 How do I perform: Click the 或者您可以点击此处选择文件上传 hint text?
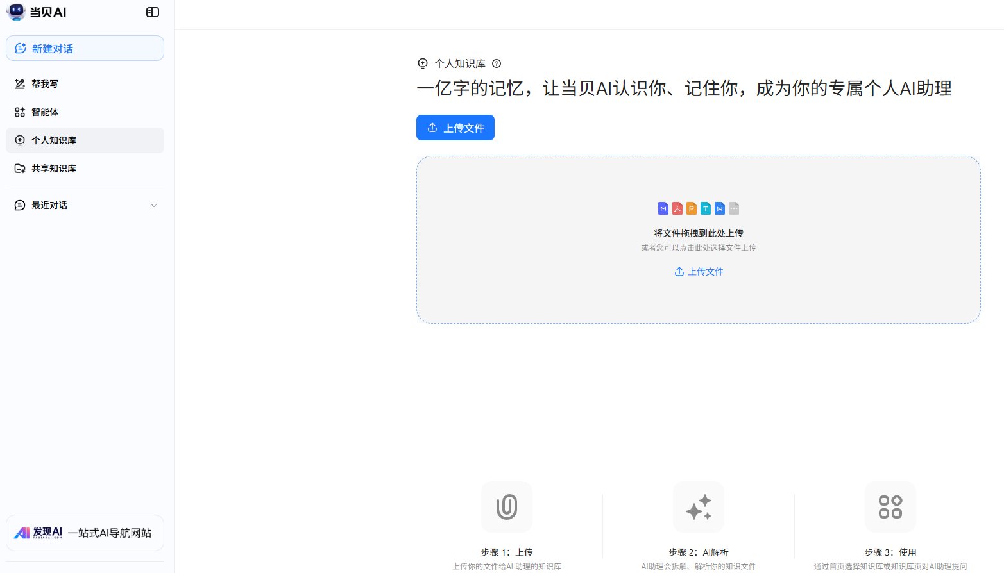(x=699, y=248)
